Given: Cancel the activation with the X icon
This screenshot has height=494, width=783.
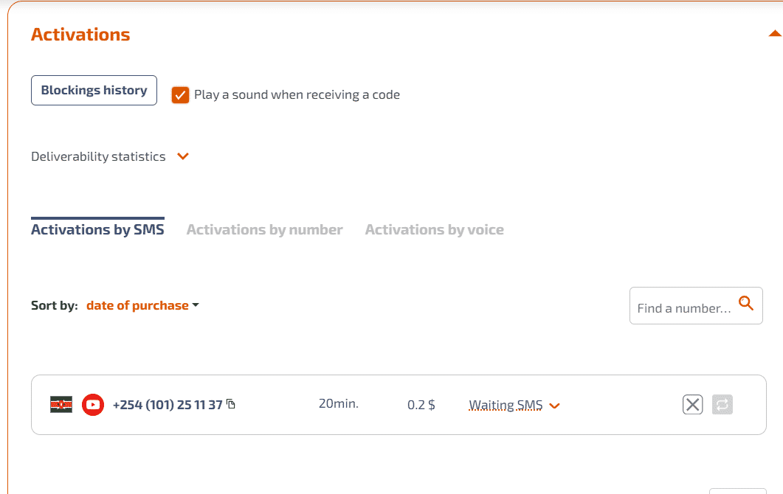Looking at the screenshot, I should 693,405.
